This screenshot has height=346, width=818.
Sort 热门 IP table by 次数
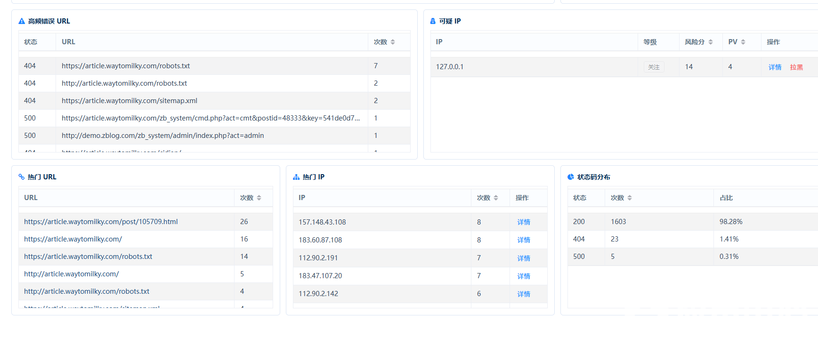click(496, 198)
